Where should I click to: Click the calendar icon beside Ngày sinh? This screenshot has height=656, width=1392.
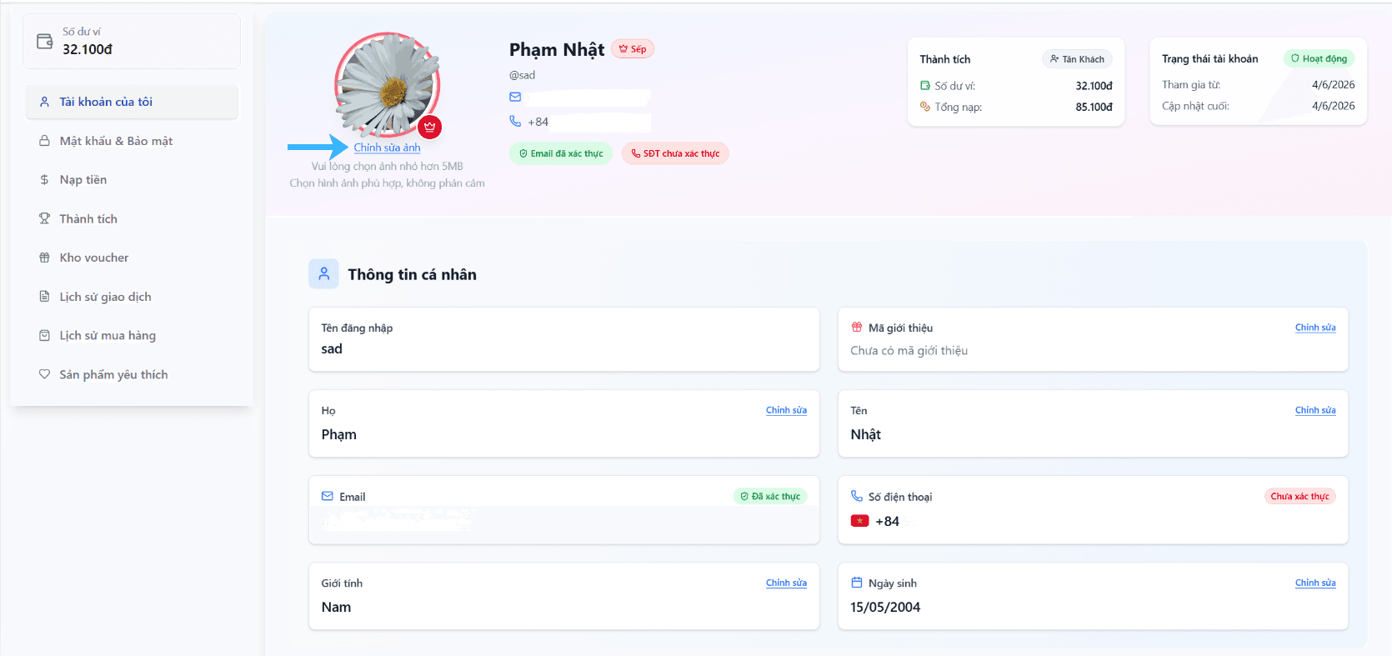coord(856,583)
